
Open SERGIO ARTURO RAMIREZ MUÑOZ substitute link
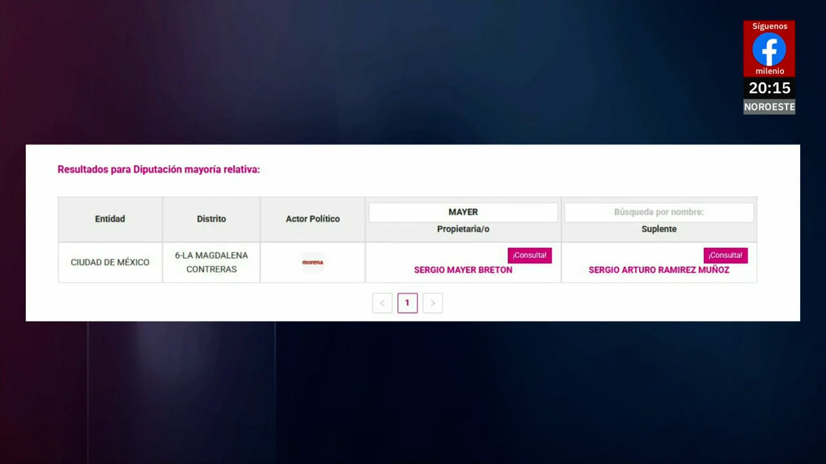pyautogui.click(x=659, y=270)
